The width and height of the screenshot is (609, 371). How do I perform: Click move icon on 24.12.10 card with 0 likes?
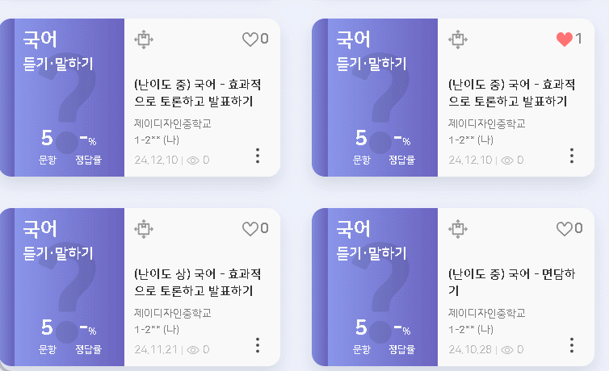click(x=144, y=40)
